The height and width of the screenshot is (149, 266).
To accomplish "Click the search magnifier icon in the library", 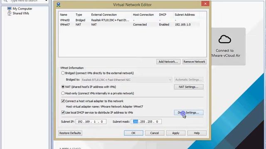I will pyautogui.click(x=5, y=1).
